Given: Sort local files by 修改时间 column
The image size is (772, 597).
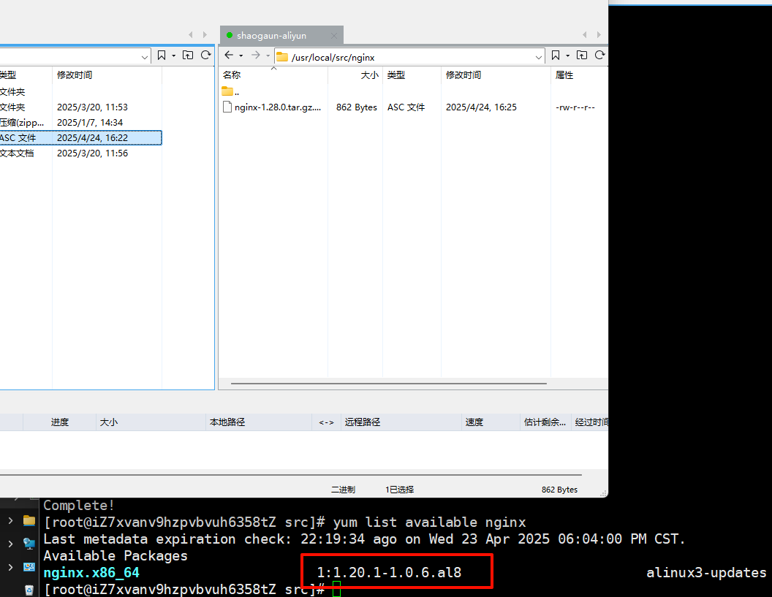Looking at the screenshot, I should pos(107,75).
